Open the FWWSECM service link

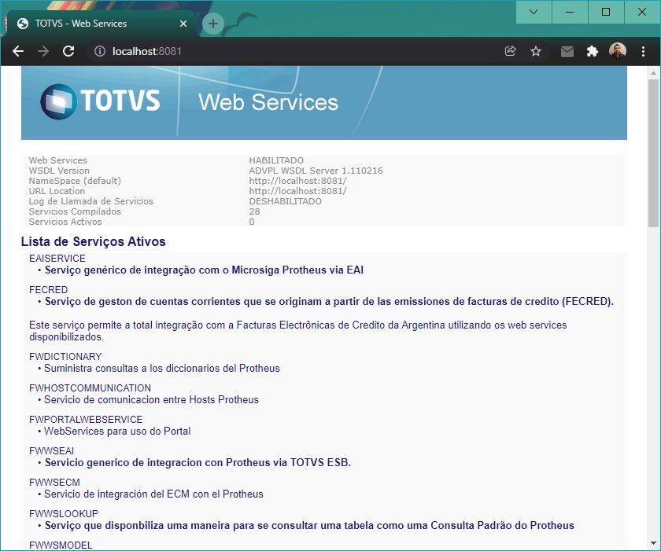click(54, 482)
